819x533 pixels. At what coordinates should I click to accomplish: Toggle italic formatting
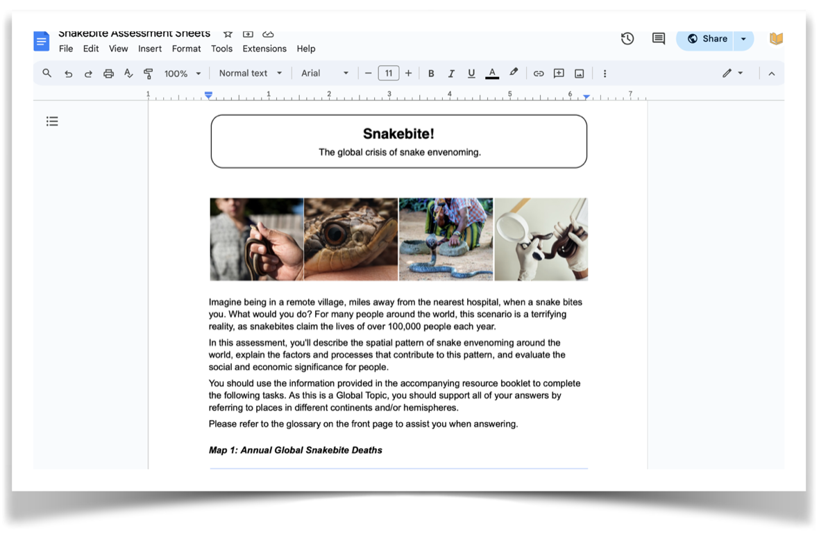point(451,74)
